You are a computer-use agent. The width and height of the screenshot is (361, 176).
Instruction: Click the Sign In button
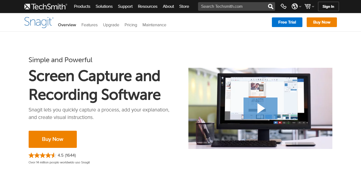[x=328, y=6]
